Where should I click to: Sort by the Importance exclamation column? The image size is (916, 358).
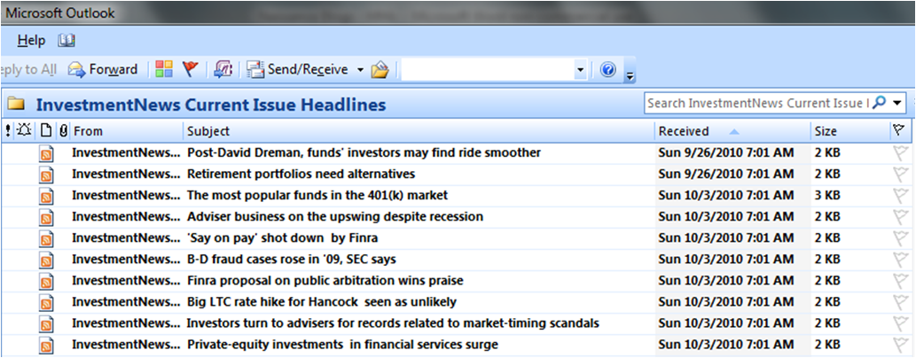[8, 131]
